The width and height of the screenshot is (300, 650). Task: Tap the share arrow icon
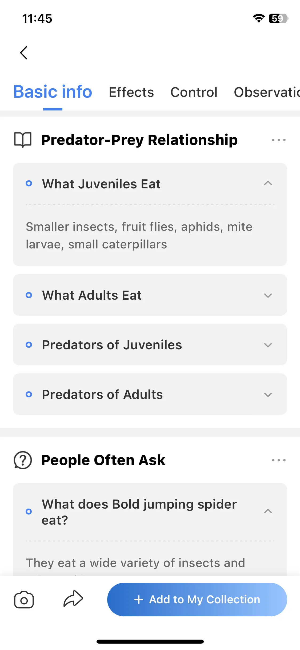(73, 599)
